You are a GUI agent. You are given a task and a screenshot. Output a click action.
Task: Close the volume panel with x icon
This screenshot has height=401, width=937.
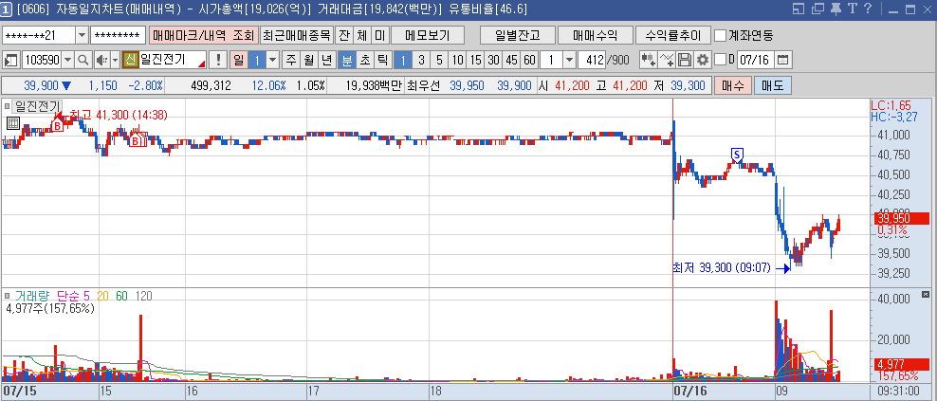tap(926, 294)
